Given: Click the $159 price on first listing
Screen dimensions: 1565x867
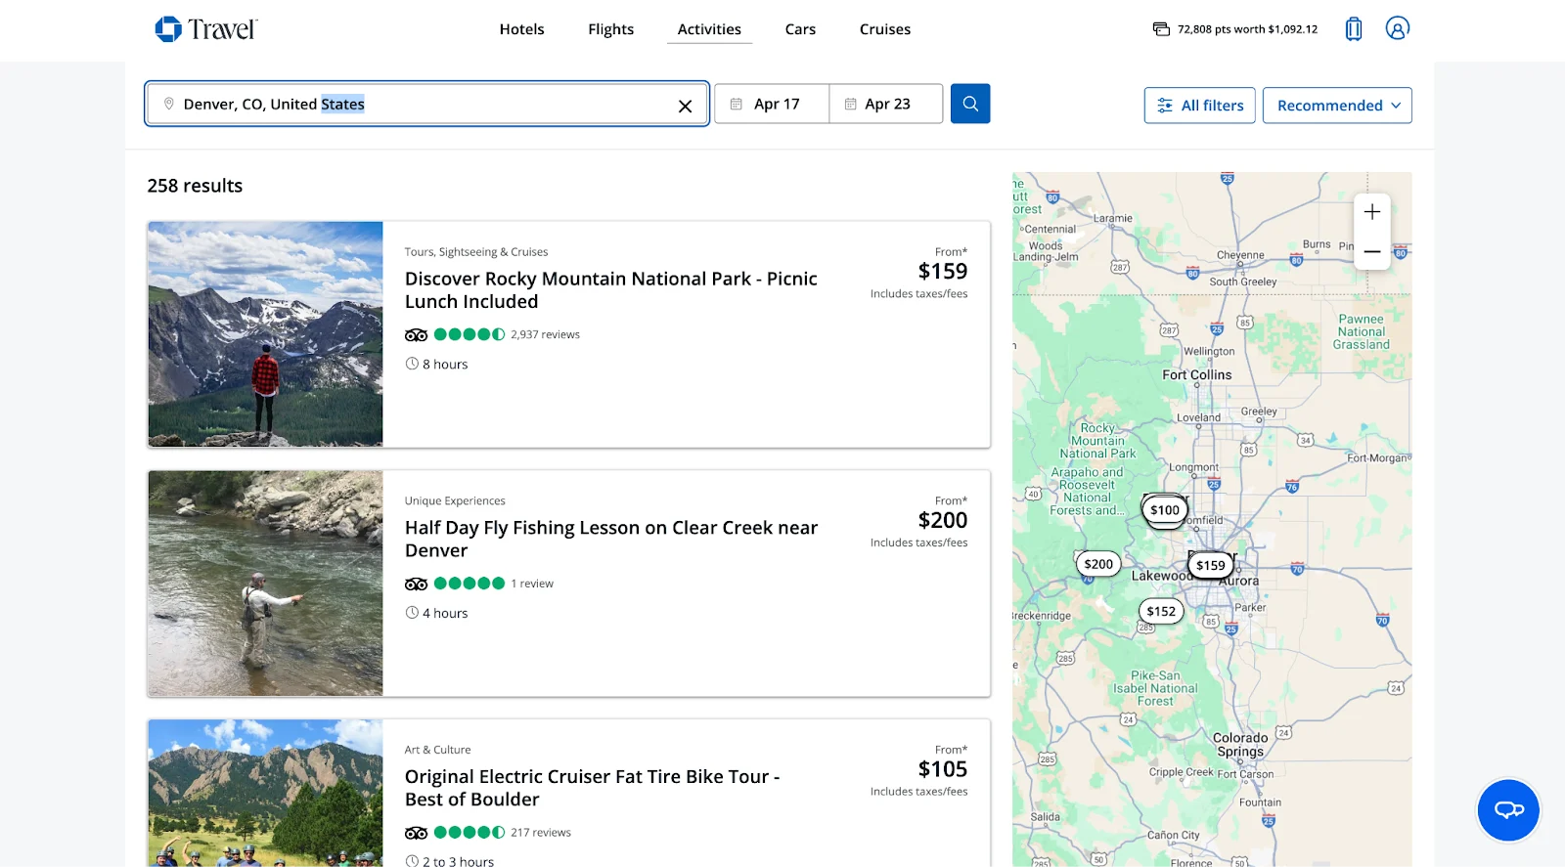Looking at the screenshot, I should pyautogui.click(x=942, y=271).
